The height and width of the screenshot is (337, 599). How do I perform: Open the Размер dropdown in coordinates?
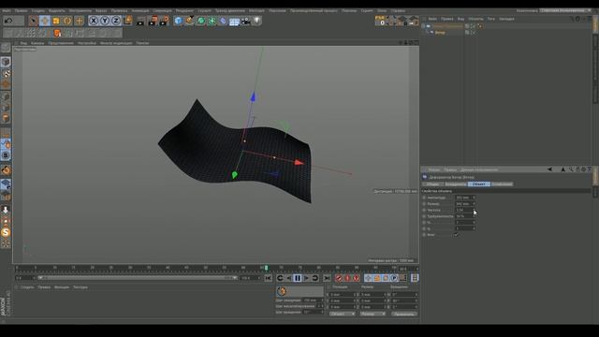click(x=373, y=314)
